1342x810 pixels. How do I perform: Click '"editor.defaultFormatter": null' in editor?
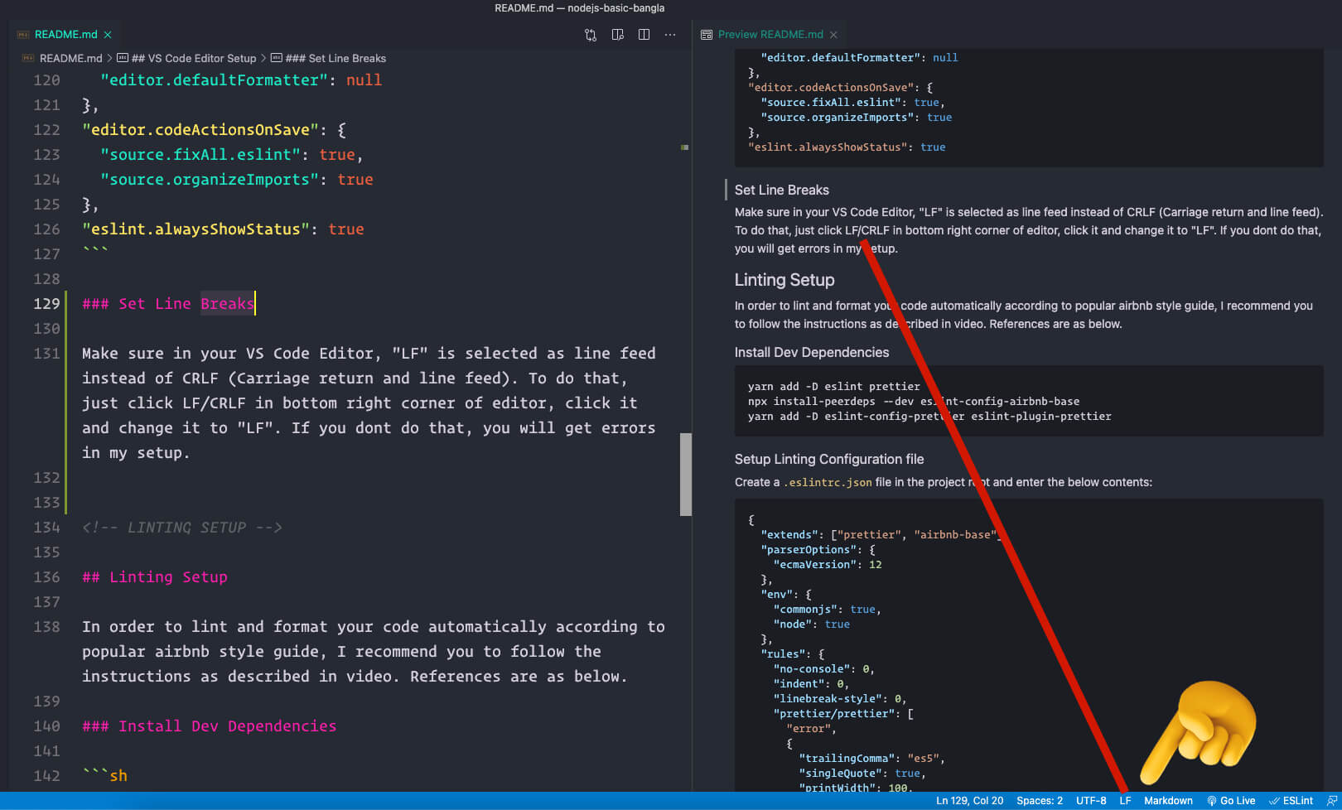[x=241, y=80]
